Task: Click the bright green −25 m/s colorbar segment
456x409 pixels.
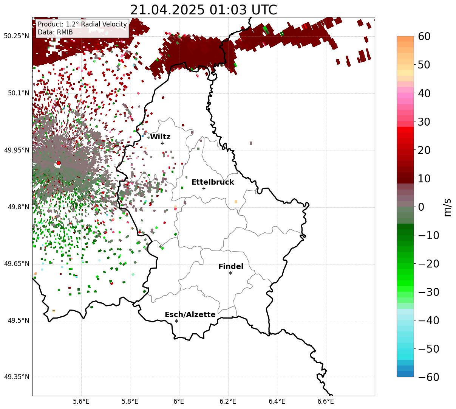Action: [405, 277]
